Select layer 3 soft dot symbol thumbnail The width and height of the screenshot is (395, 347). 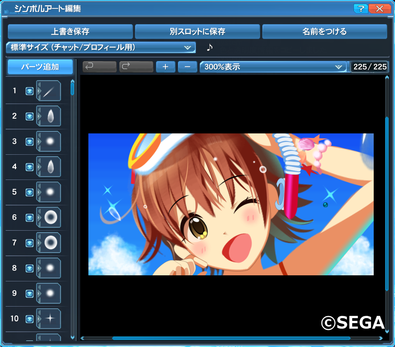(49, 141)
